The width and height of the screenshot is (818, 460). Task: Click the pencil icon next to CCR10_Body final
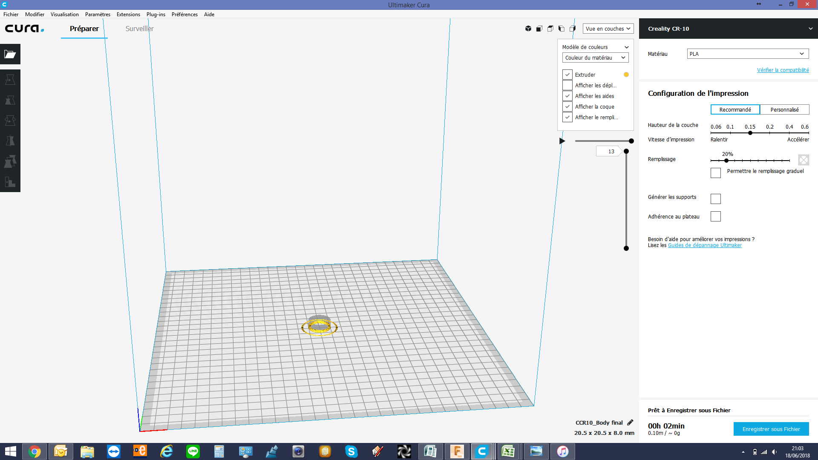click(x=630, y=423)
